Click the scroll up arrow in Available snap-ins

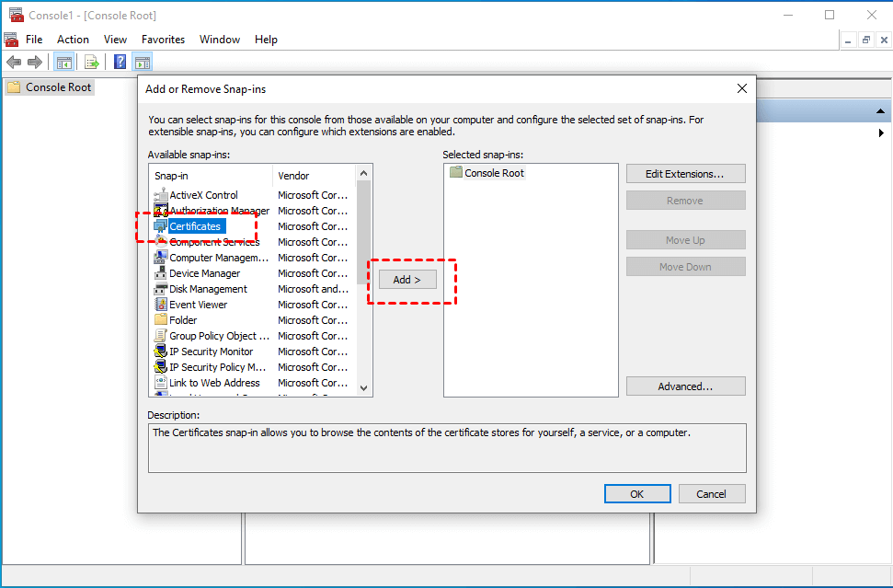coord(364,173)
